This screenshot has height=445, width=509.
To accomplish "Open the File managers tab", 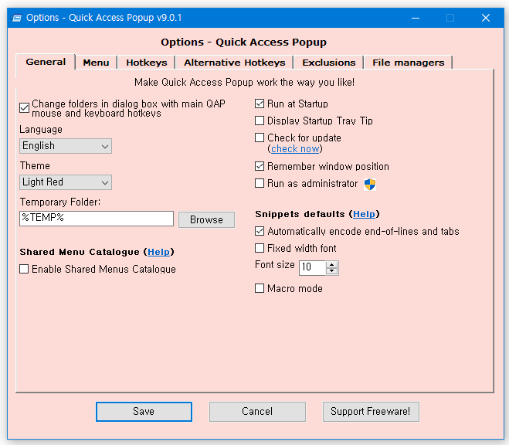I will click(x=409, y=63).
